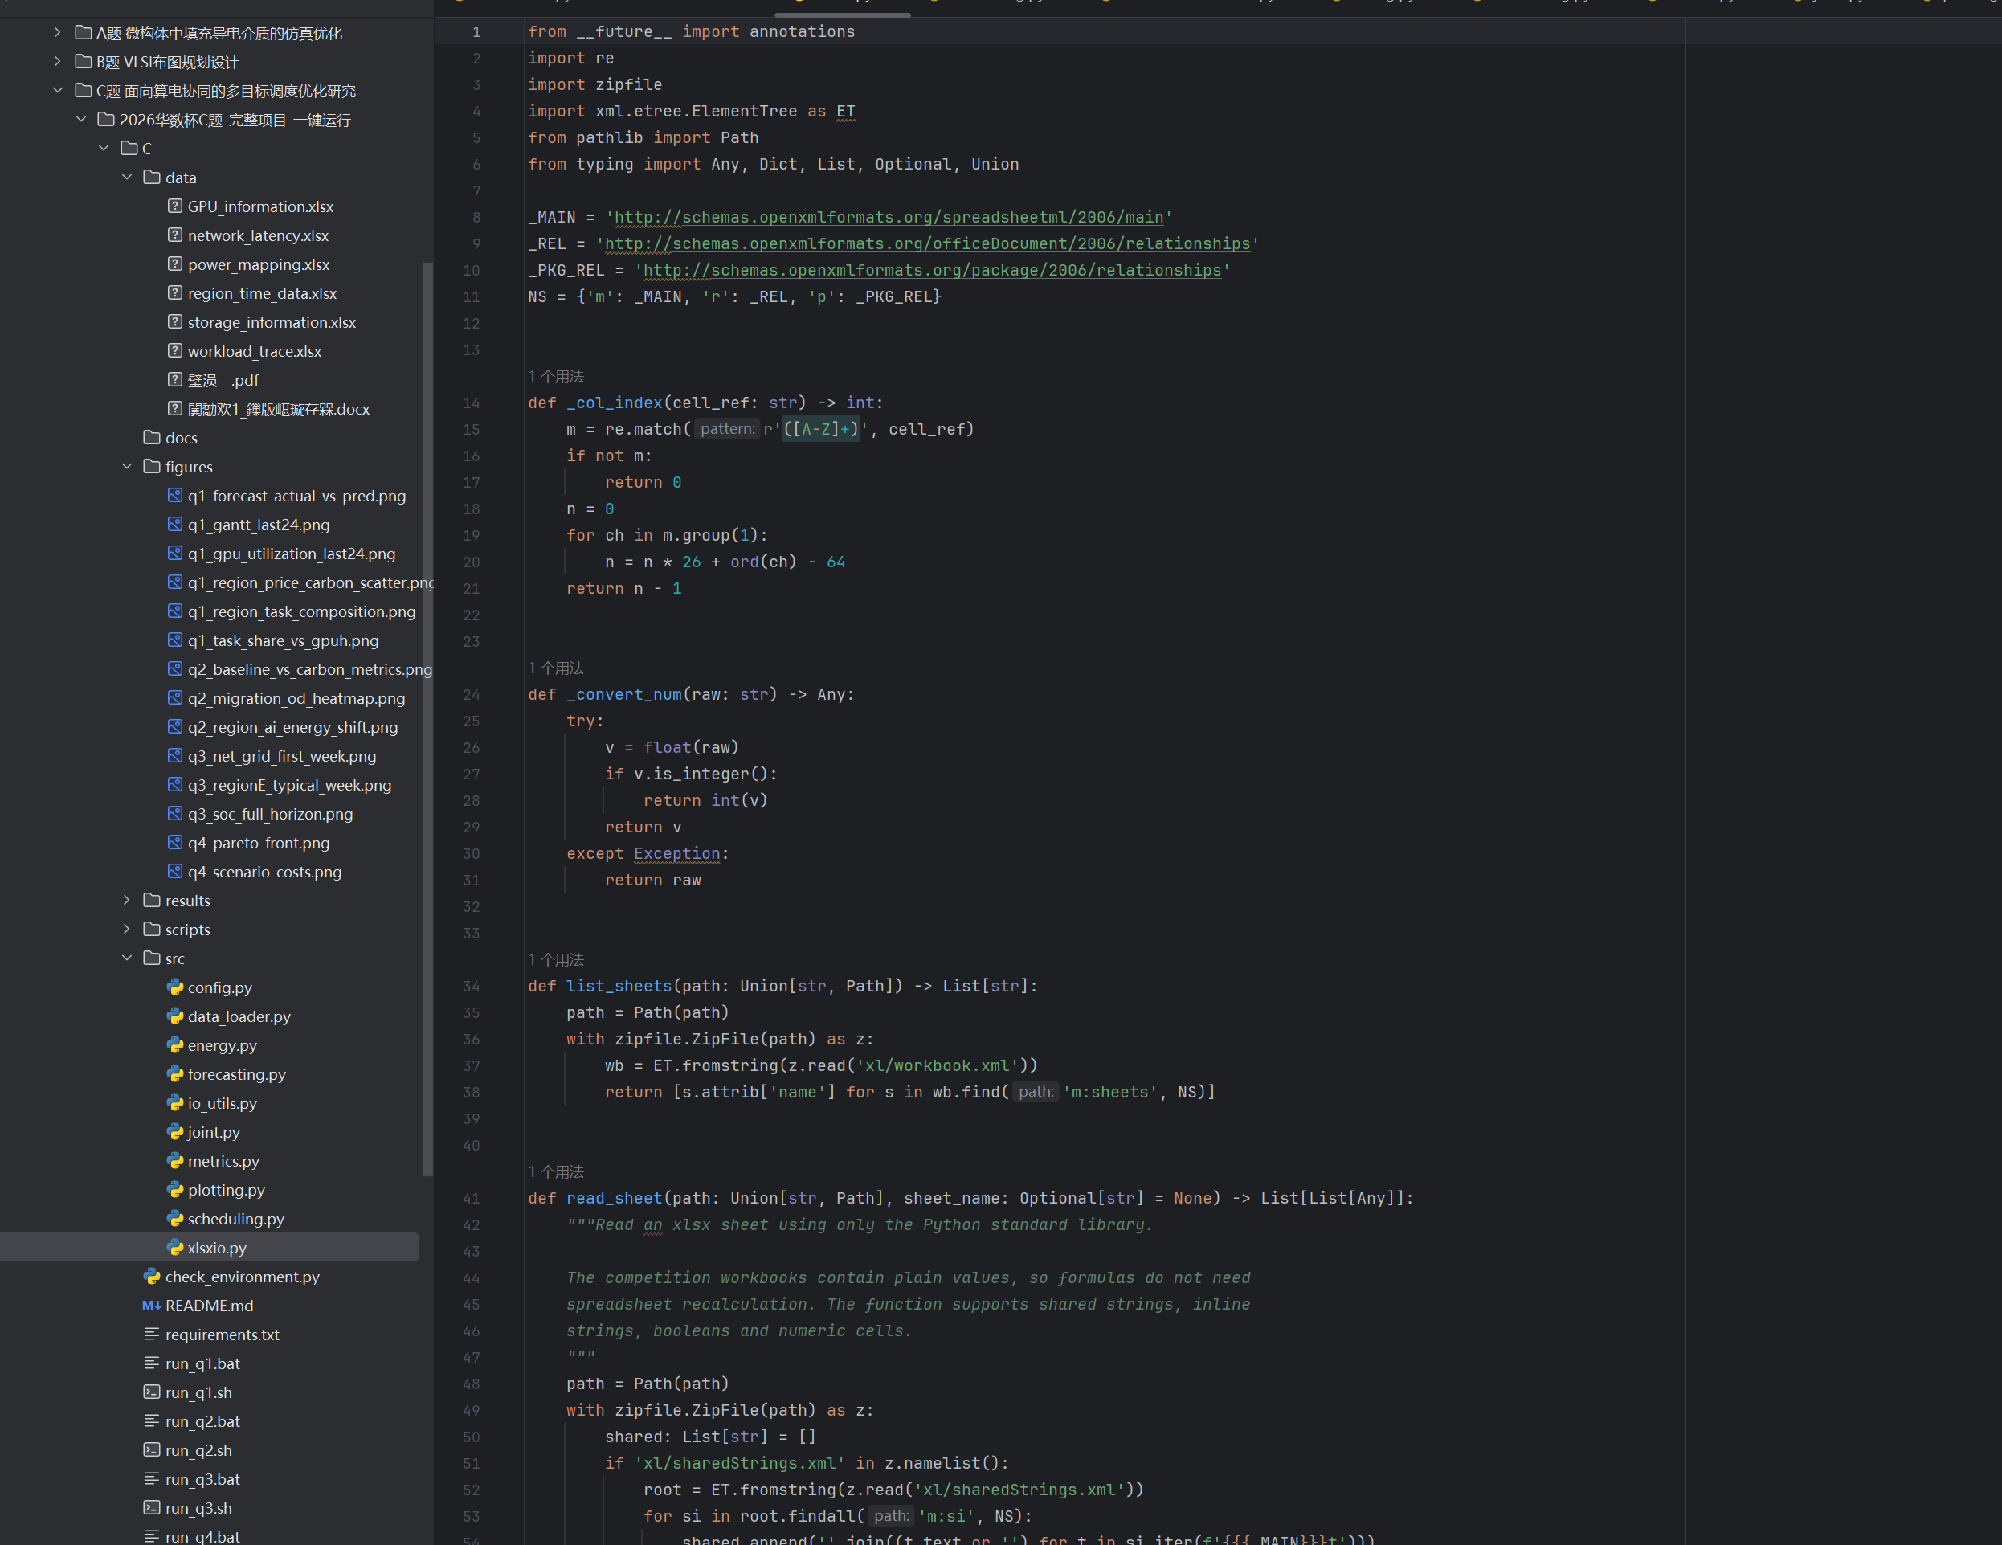Click the check_environment.py Python icon
The width and height of the screenshot is (2002, 1545).
tap(152, 1277)
